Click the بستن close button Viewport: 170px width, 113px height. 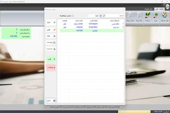(51, 101)
